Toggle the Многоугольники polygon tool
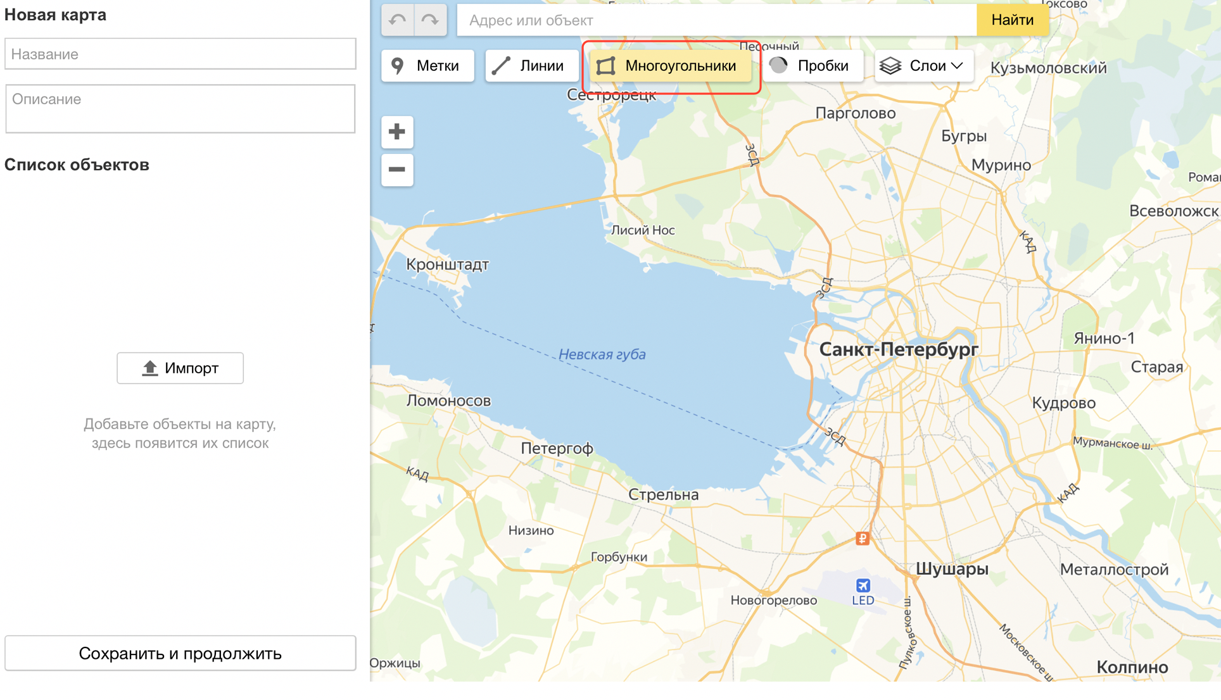Viewport: 1221px width, 700px height. (x=670, y=66)
